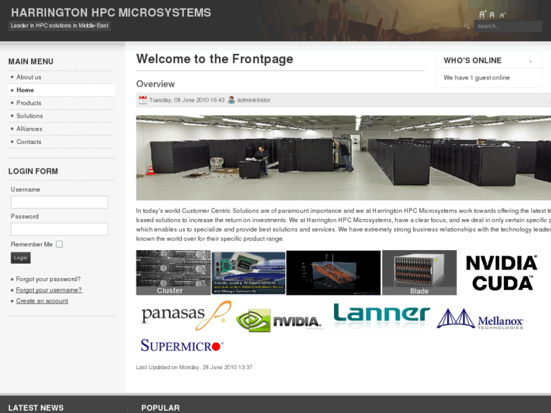Open the 3D visualization thumbnail image

click(333, 273)
